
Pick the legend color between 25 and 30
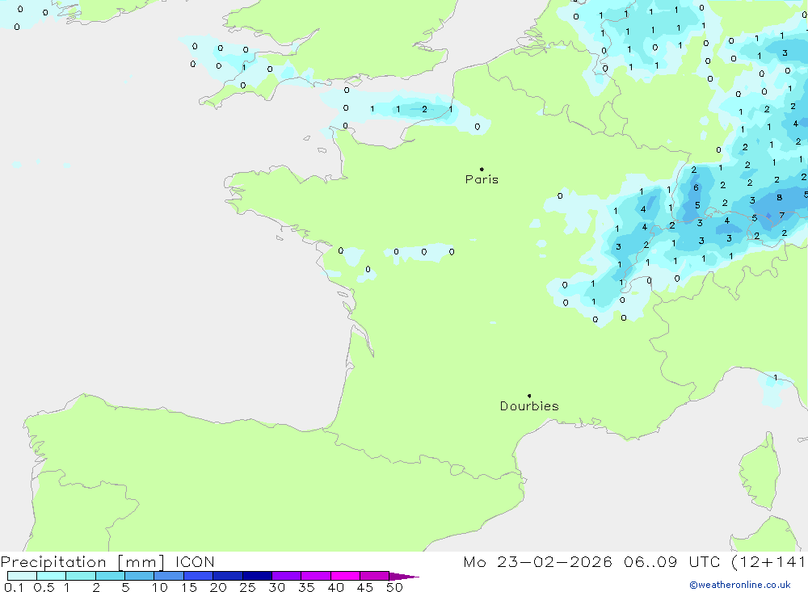257,577
